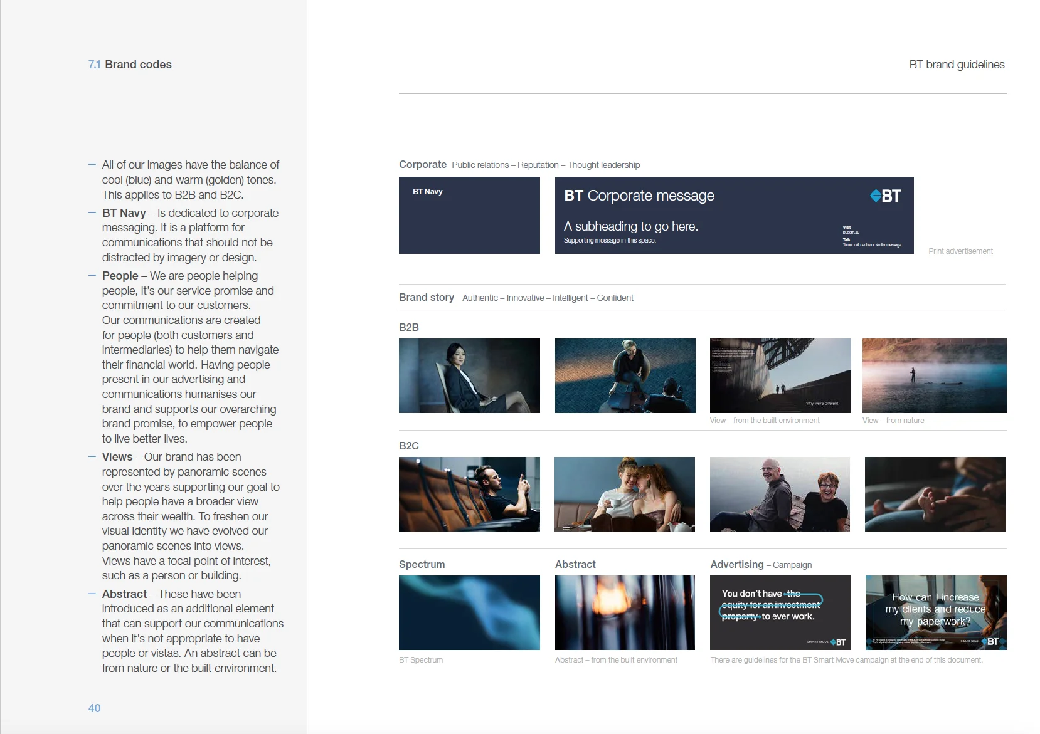1040x734 pixels.
Task: Select "Public relations – Reputation – Thought leadership" text
Action: [x=546, y=165]
